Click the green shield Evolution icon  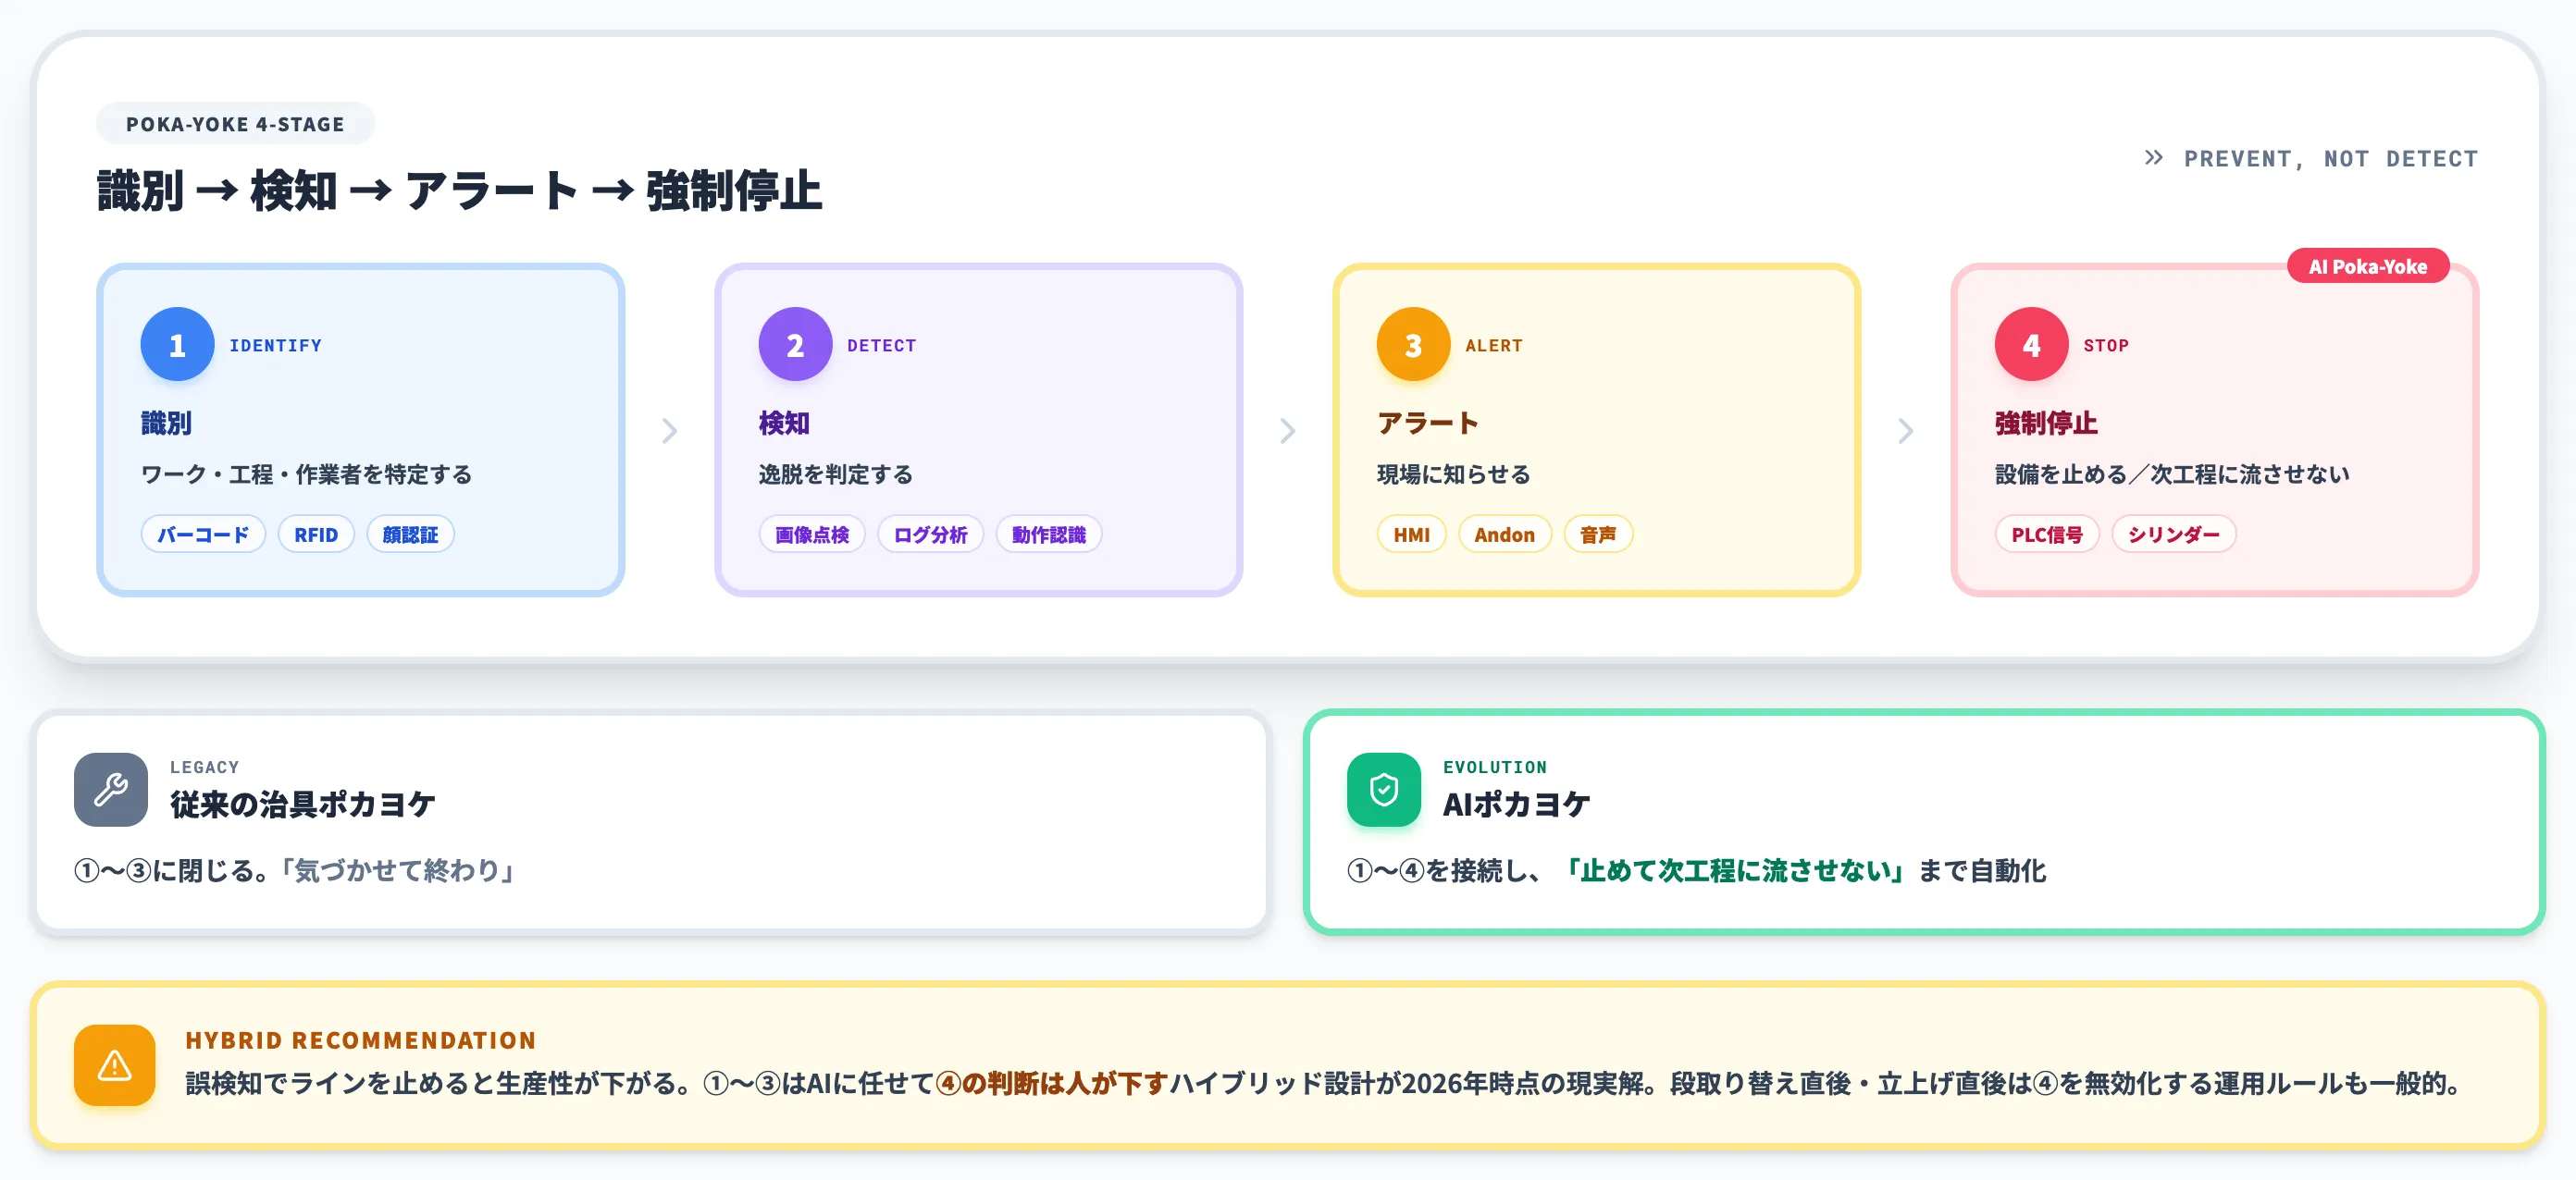point(1384,790)
